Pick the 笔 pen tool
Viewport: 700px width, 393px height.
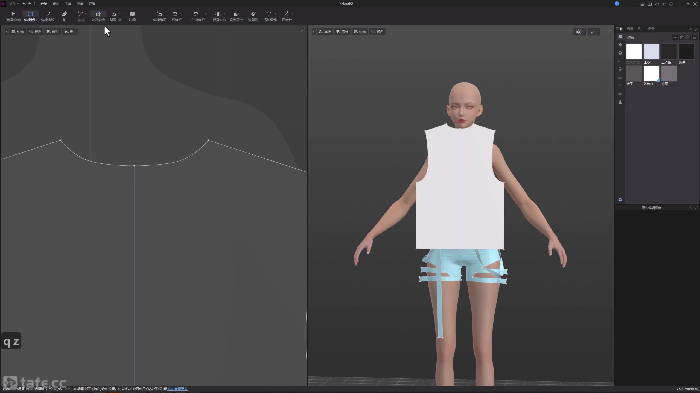point(65,16)
